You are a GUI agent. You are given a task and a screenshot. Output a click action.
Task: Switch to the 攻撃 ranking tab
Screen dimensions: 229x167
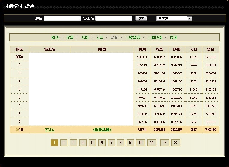[x=70, y=37]
